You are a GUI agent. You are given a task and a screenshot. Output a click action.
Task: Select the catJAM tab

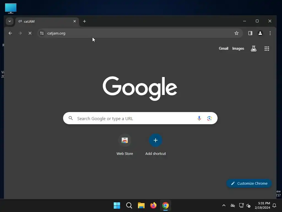(x=47, y=22)
